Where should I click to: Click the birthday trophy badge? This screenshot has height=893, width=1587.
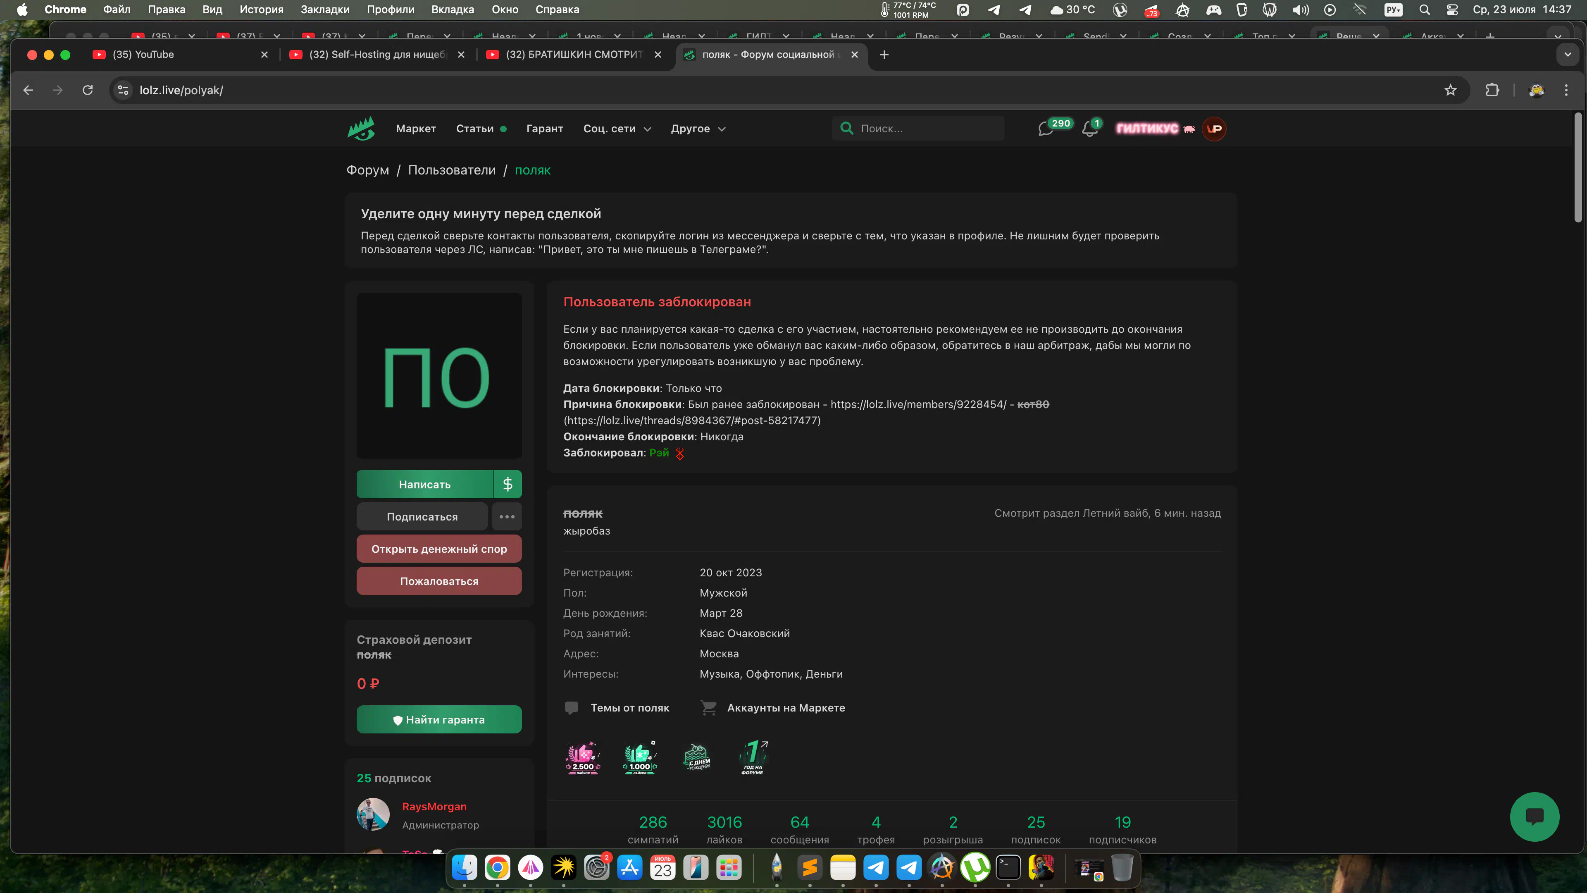click(697, 757)
